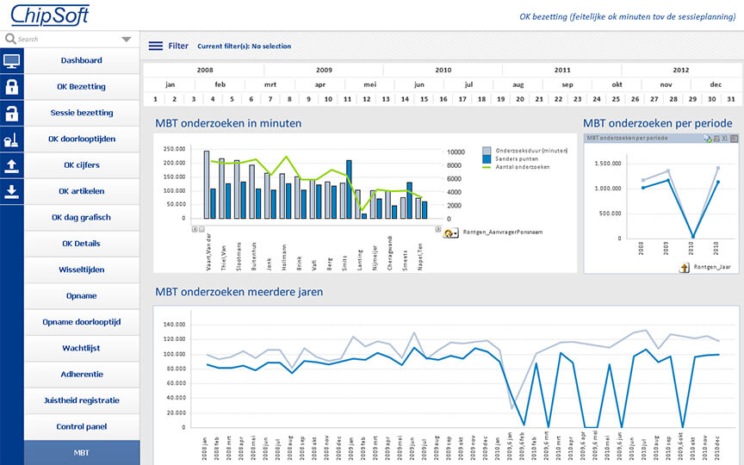The height and width of the screenshot is (465, 744).
Task: Select month mrt in the filter
Action: click(x=270, y=84)
